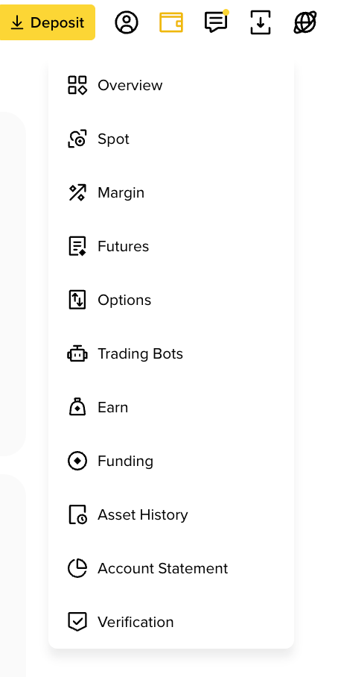338x677 pixels.
Task: Open the Margin menu entry
Action: (x=171, y=192)
